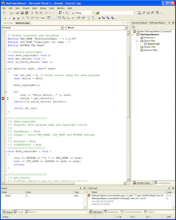
Task: Click the editor horizontal scrollbar thumb
Action: point(39,183)
